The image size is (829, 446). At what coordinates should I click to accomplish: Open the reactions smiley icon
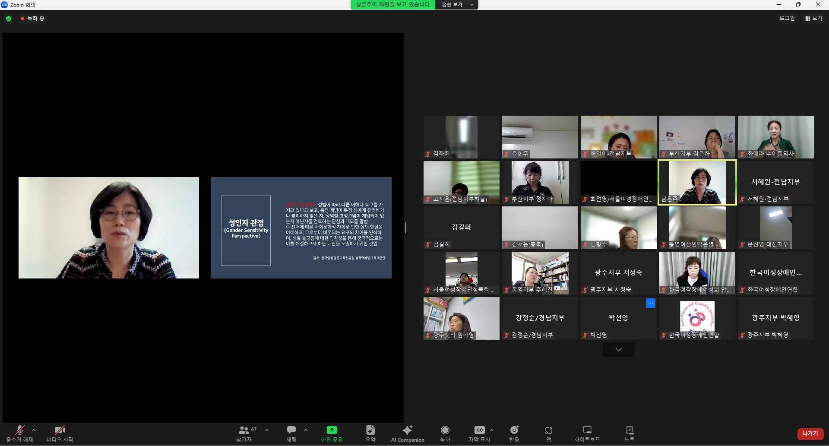514,430
